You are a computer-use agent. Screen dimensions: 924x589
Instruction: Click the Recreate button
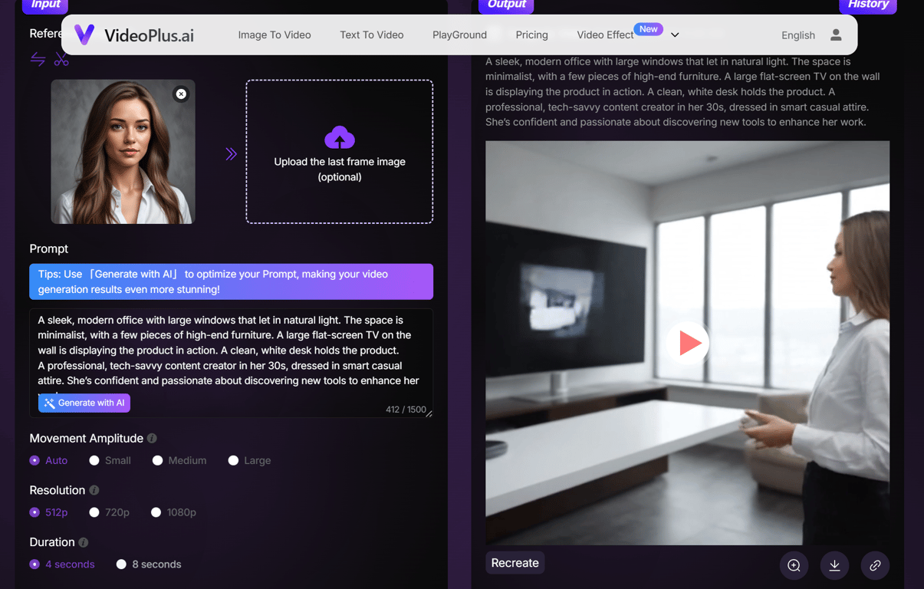pos(515,562)
